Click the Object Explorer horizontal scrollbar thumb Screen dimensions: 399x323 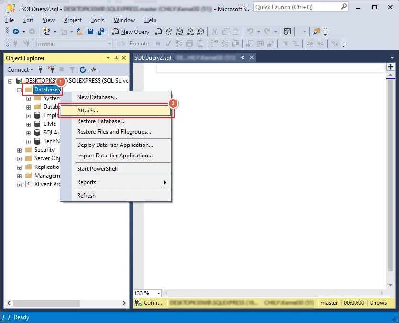tap(46, 303)
